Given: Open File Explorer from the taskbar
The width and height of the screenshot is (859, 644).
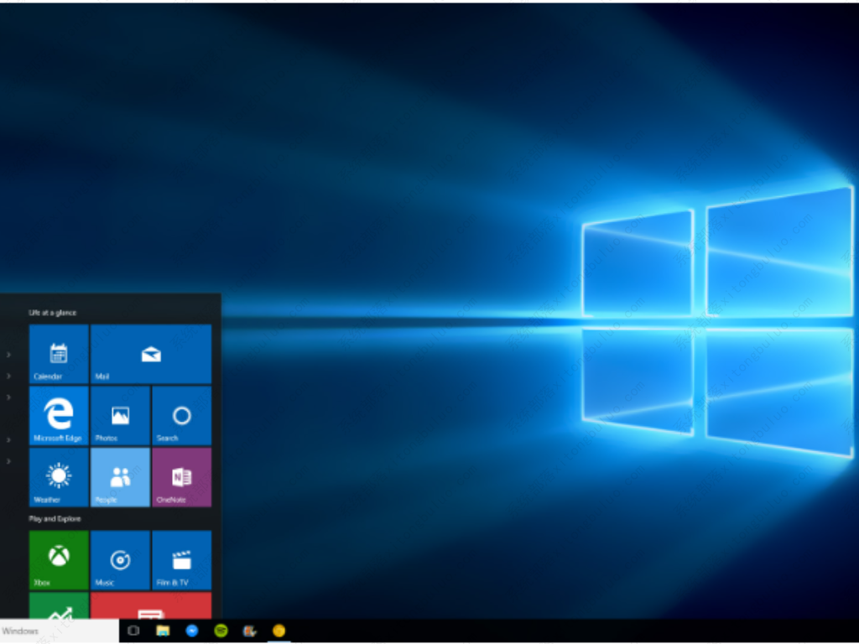Looking at the screenshot, I should [161, 630].
